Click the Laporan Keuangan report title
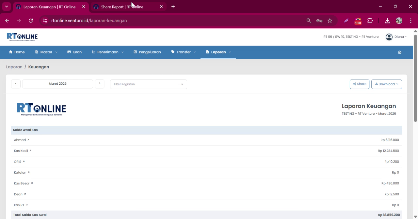Screen dimensions: 418x219 point(369,106)
